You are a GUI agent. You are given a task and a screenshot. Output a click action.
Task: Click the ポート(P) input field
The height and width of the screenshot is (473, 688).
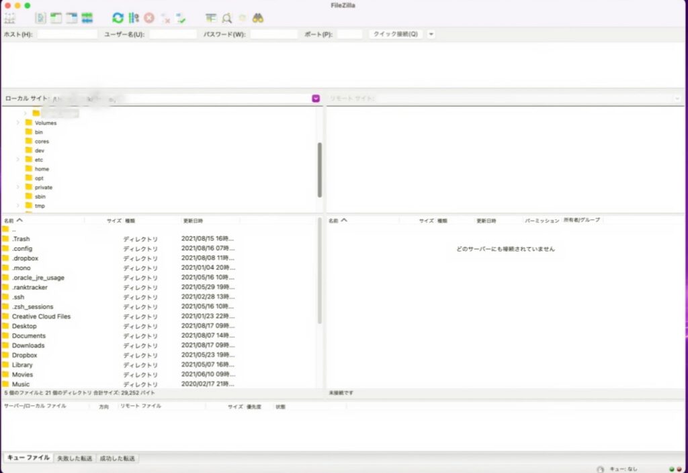pyautogui.click(x=349, y=34)
